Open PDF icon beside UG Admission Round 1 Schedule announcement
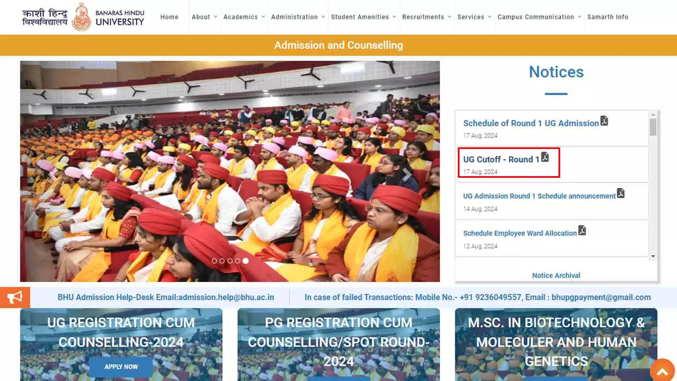Viewport: 677px width, 381px height. [621, 193]
